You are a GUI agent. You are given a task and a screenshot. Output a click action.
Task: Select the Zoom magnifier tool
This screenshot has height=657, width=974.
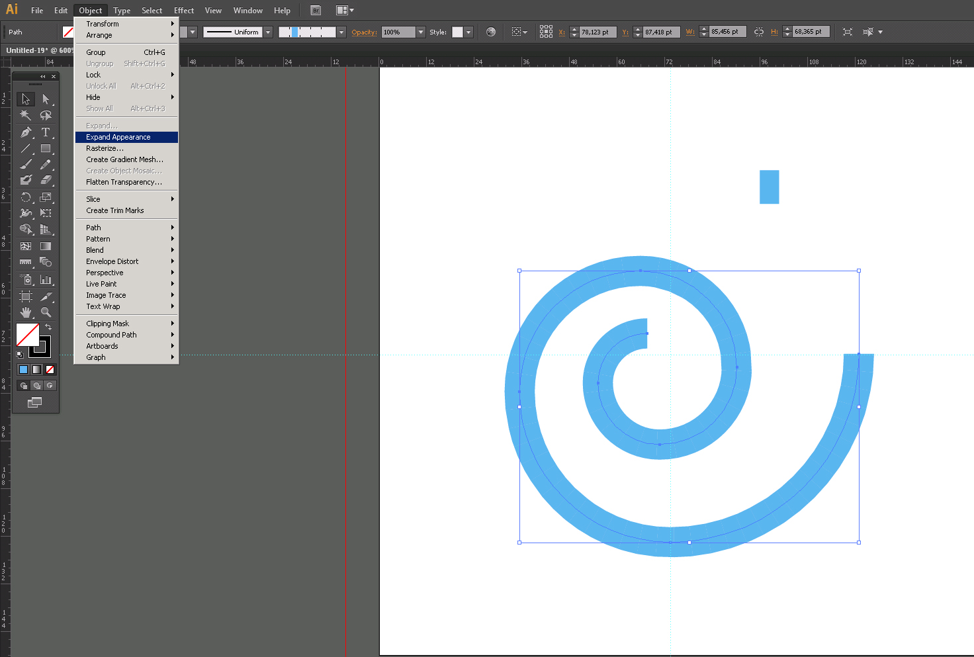pos(46,312)
